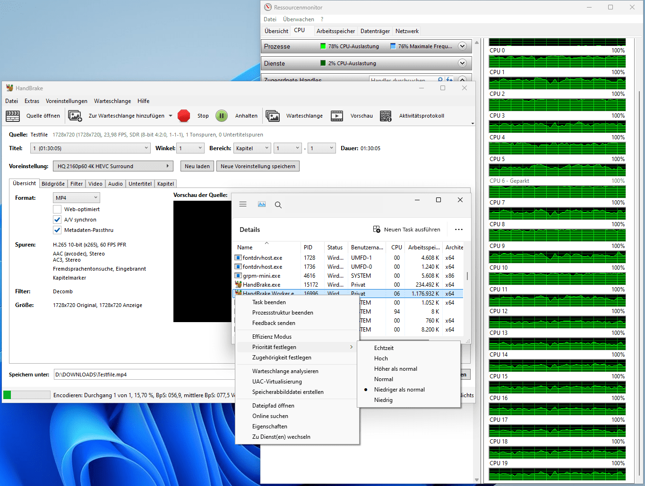Click the red Stop encoding icon

click(x=184, y=116)
